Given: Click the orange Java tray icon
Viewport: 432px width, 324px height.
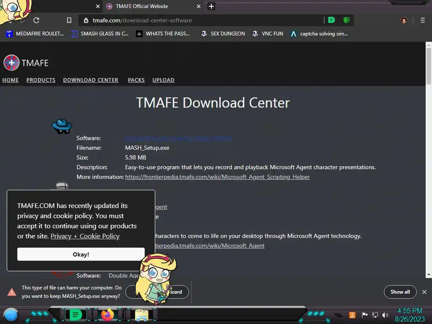Looking at the screenshot, I should point(352,315).
